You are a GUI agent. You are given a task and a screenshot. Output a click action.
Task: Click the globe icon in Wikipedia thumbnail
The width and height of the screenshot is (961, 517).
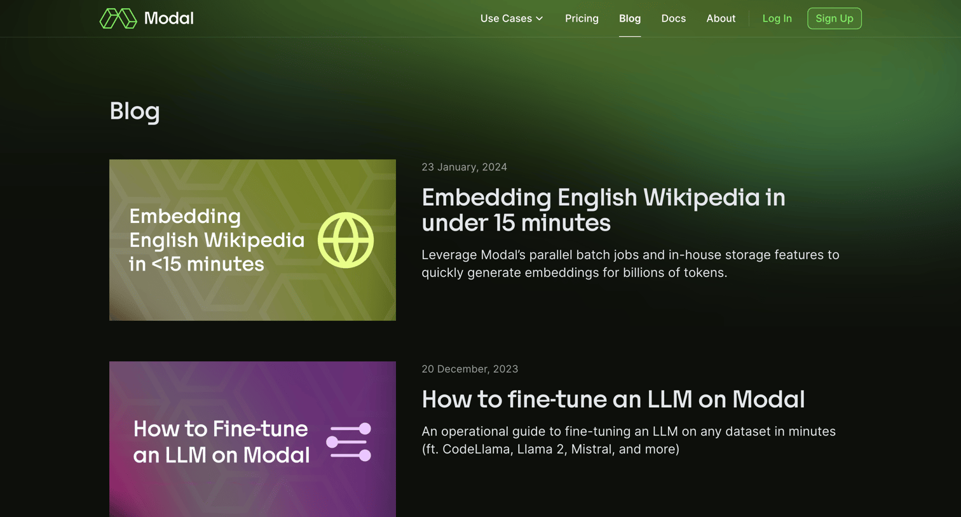346,240
